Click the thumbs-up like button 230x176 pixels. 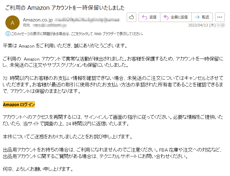[132, 17]
